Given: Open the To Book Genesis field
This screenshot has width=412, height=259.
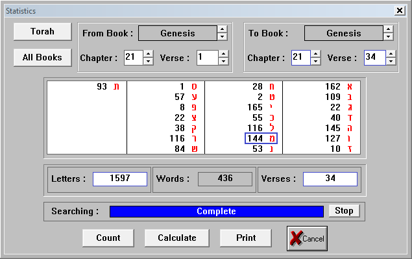Looking at the screenshot, I should [x=344, y=33].
